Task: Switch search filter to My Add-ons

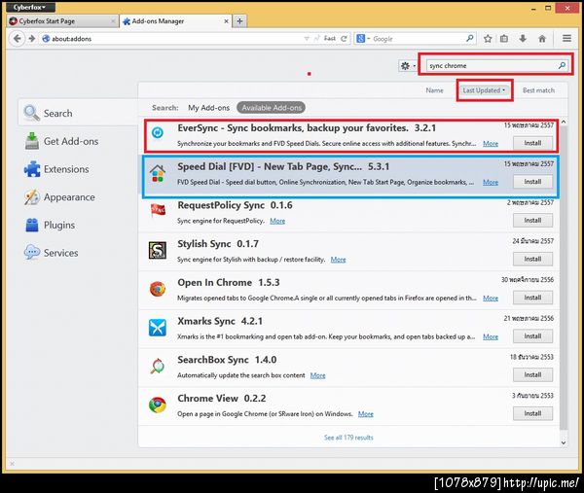Action: click(x=208, y=108)
